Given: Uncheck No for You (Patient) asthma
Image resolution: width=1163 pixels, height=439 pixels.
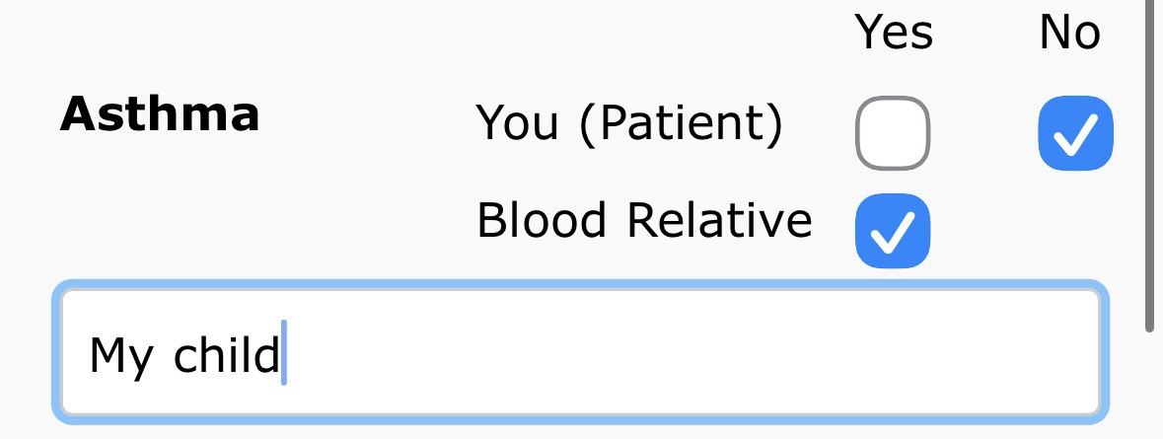Looking at the screenshot, I should point(1075,133).
